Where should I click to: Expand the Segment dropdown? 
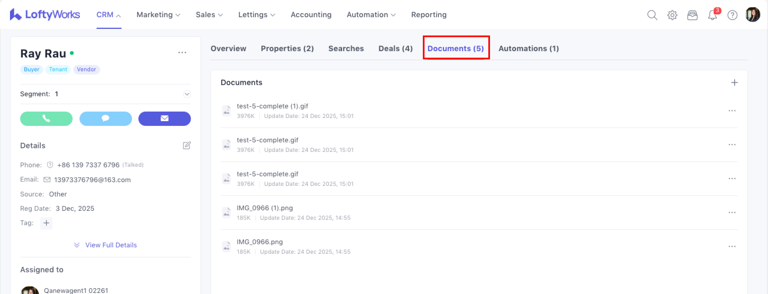tap(187, 94)
